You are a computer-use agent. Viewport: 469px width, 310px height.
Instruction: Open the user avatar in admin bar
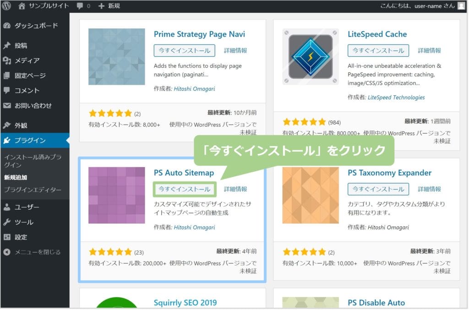[x=461, y=6]
